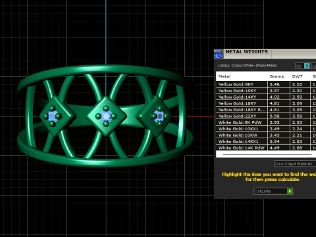Screen dimensions: 316x237
Task: Click the 2.30 DWT cell
Action: tap(300, 91)
